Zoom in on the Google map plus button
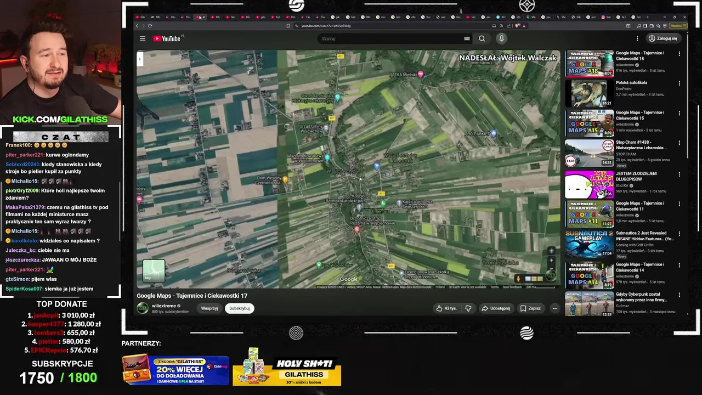Image resolution: width=702 pixels, height=395 pixels. coord(551,260)
